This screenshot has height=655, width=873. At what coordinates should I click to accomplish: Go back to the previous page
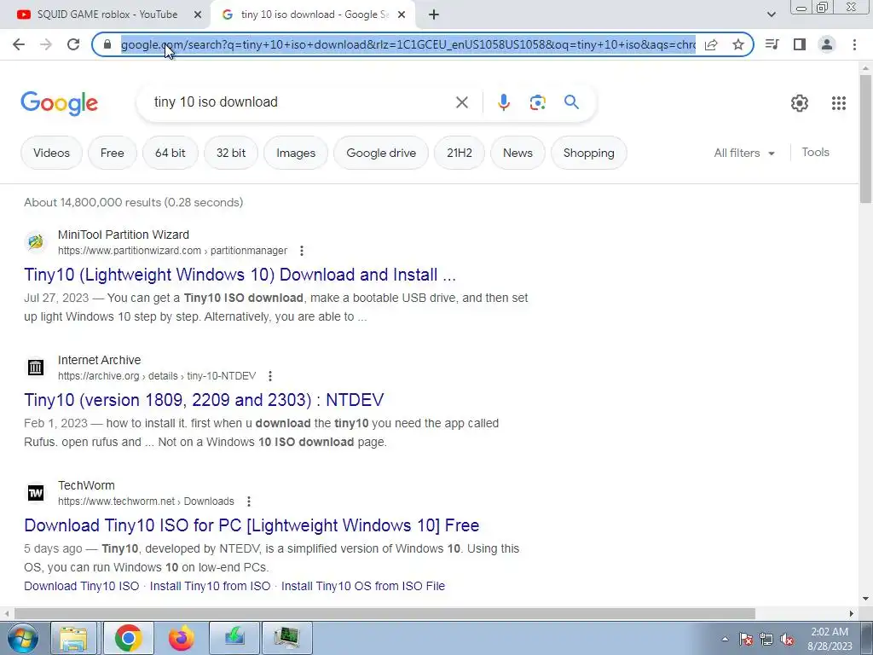pyautogui.click(x=19, y=44)
